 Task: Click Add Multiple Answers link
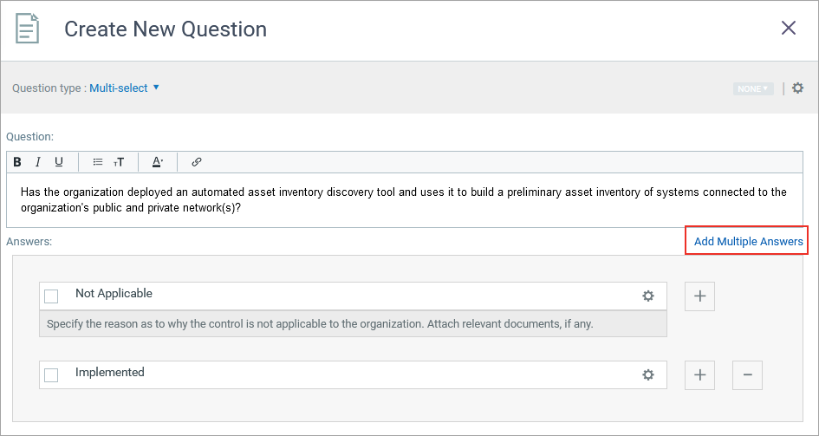coord(748,241)
